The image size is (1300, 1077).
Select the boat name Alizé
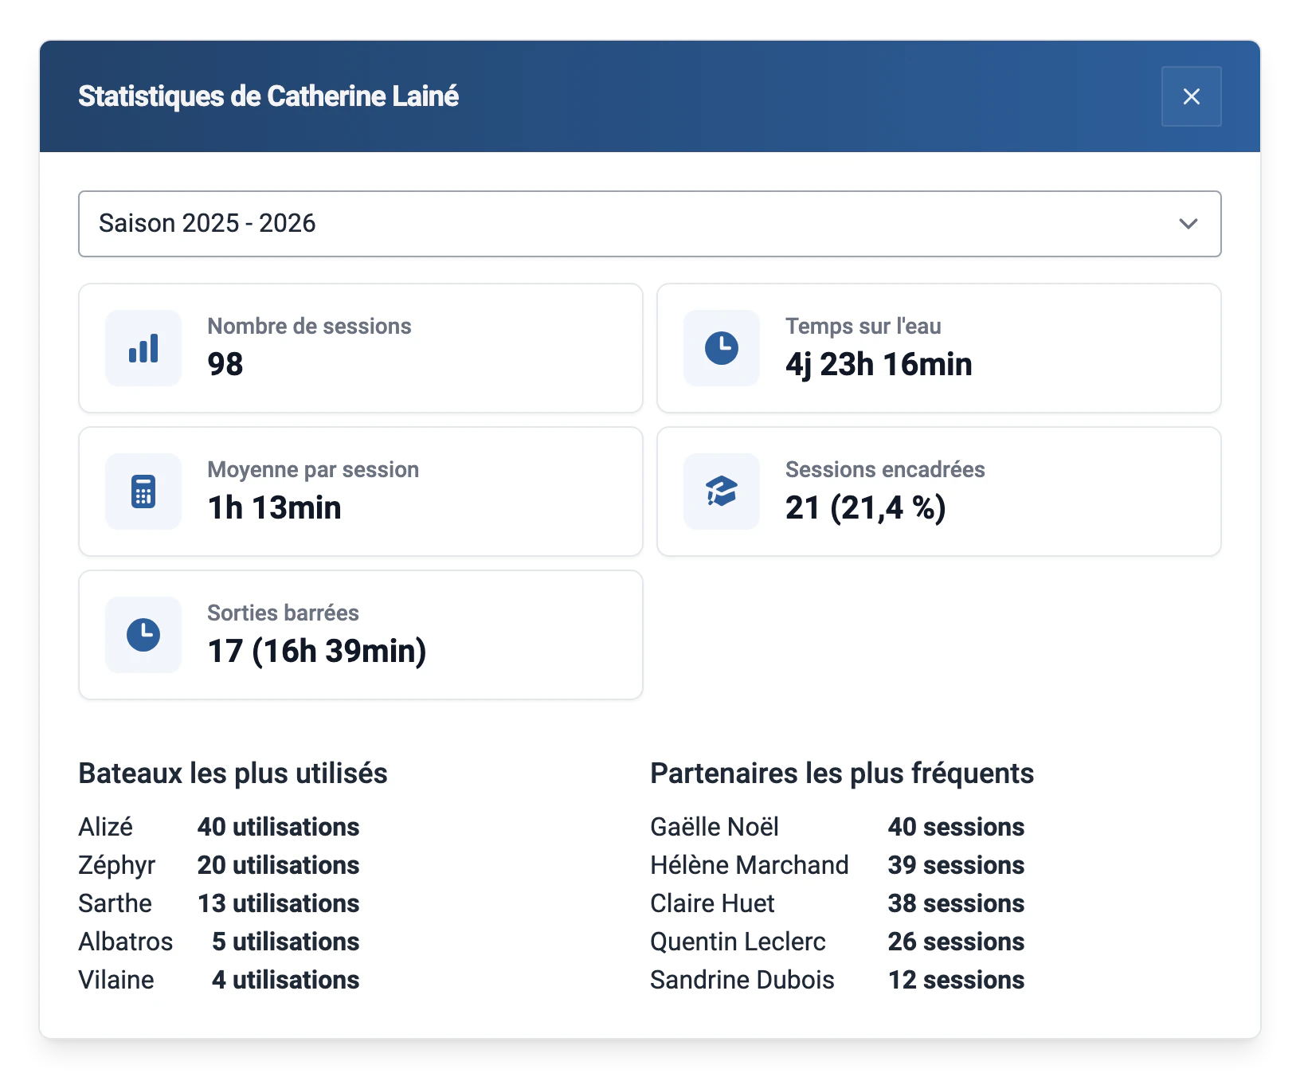tap(105, 827)
